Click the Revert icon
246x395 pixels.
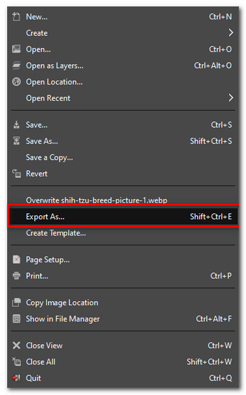16,174
